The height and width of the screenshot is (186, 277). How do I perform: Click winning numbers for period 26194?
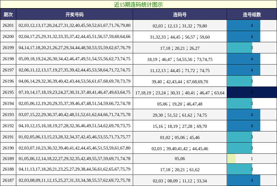coord(74,103)
